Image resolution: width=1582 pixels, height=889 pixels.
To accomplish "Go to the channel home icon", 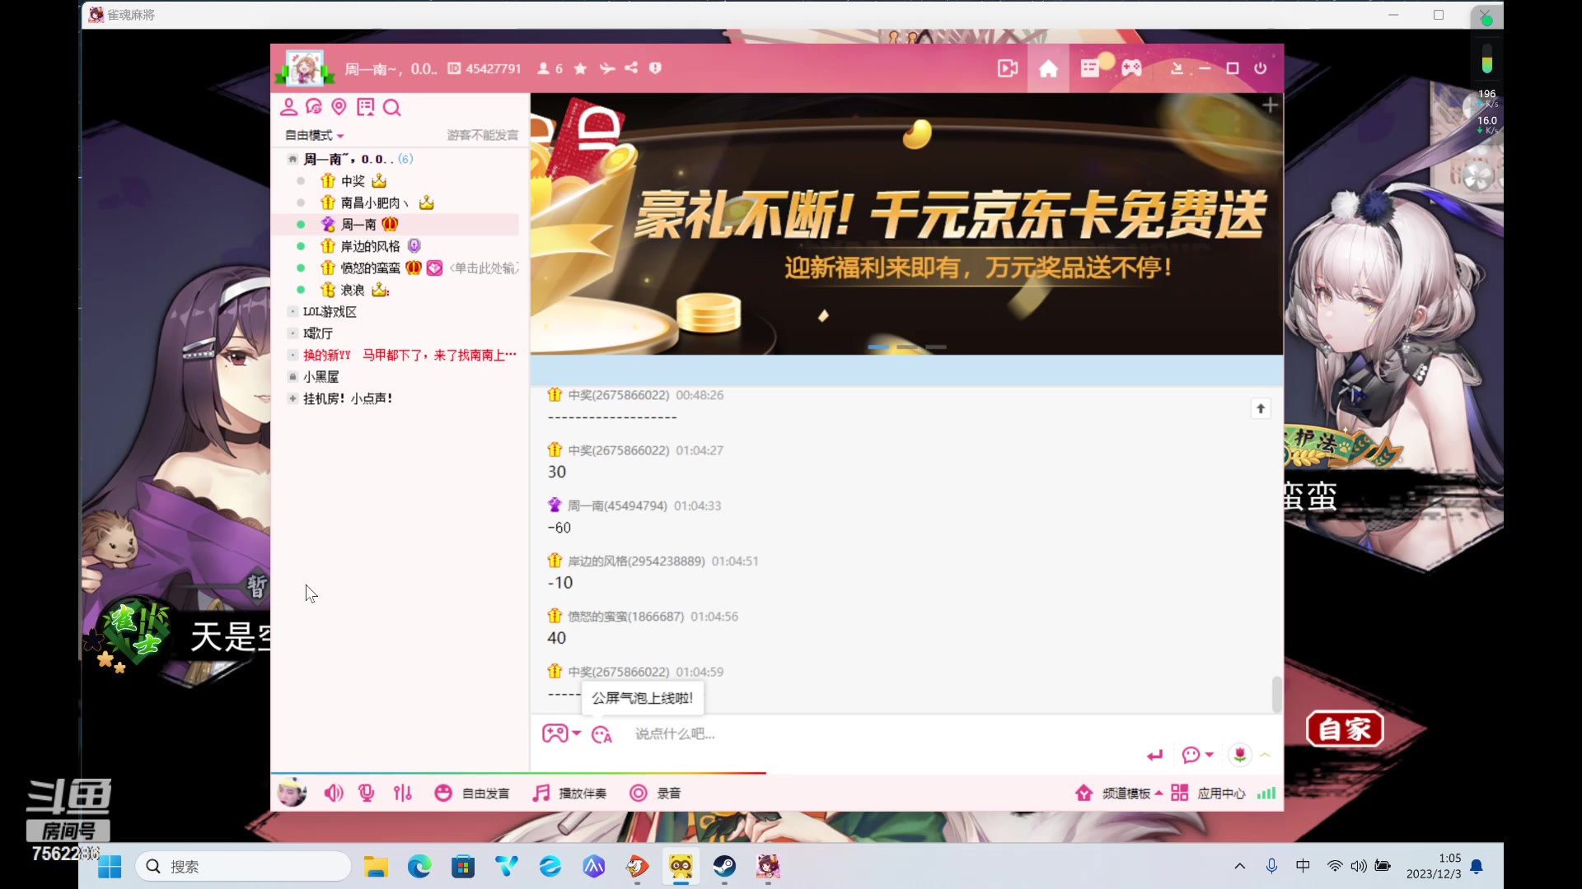I will pyautogui.click(x=1048, y=68).
